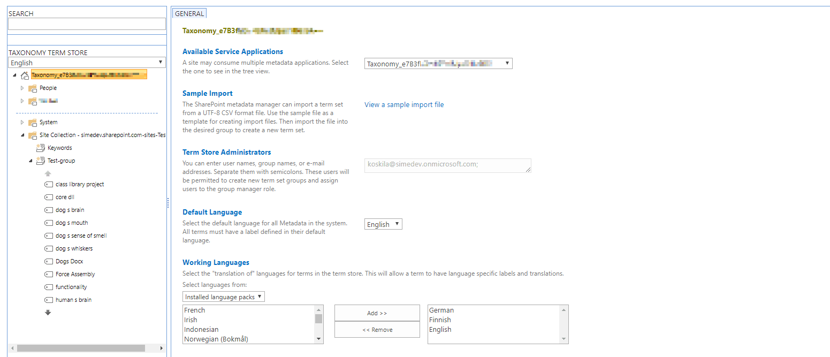Click the Keywords term set icon
Image resolution: width=830 pixels, height=357 pixels.
(41, 148)
